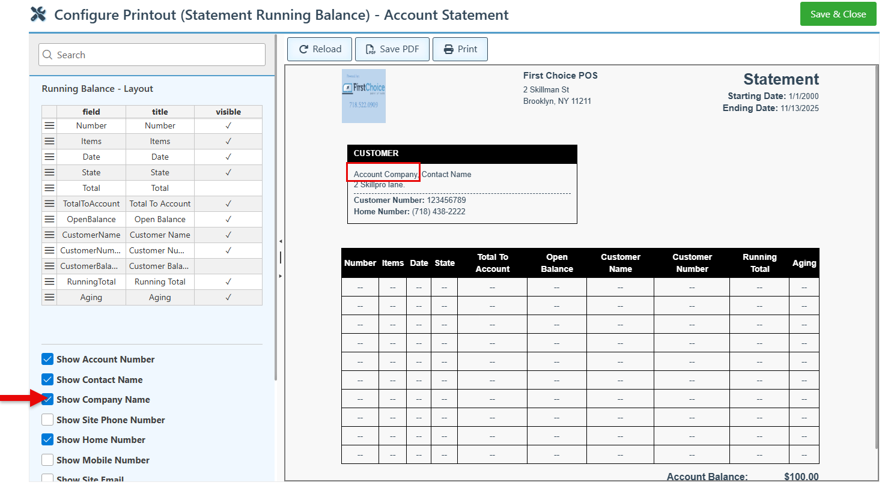Image resolution: width=882 pixels, height=485 pixels.
Task: Toggle visibility for CustomerBalance field
Action: tap(228, 267)
